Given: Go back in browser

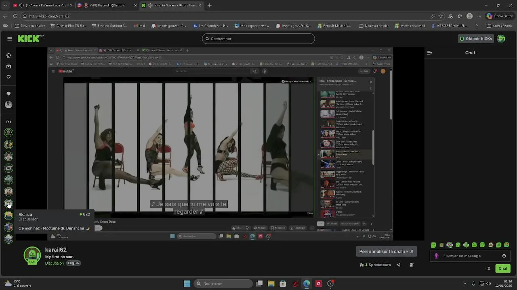Looking at the screenshot, I should pyautogui.click(x=5, y=16).
